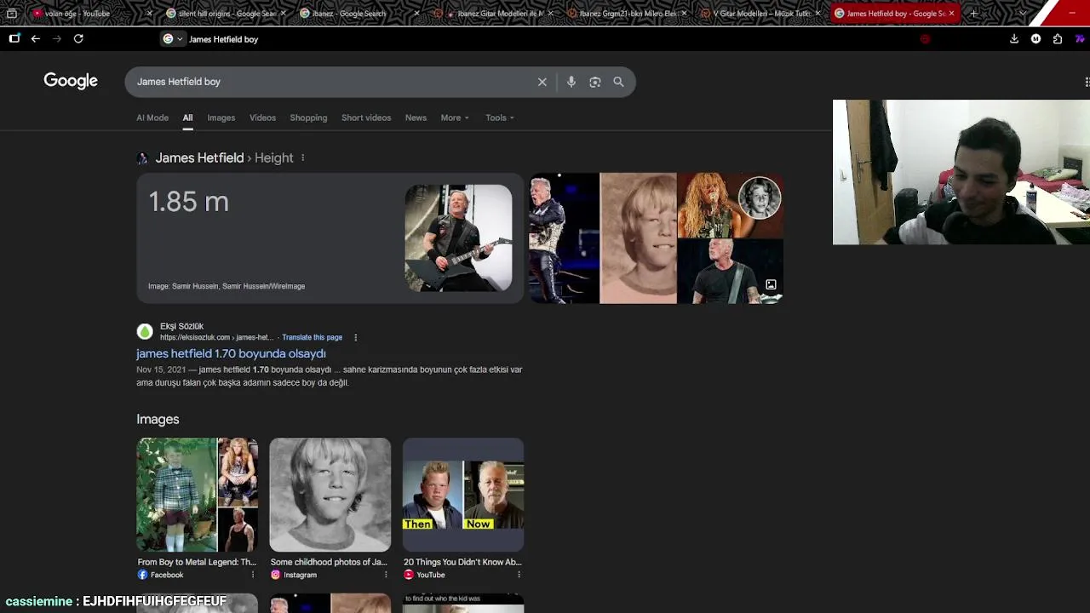Screen dimensions: 1090x613
Task: Open the tab search icon in tab strip
Action: [x=12, y=14]
